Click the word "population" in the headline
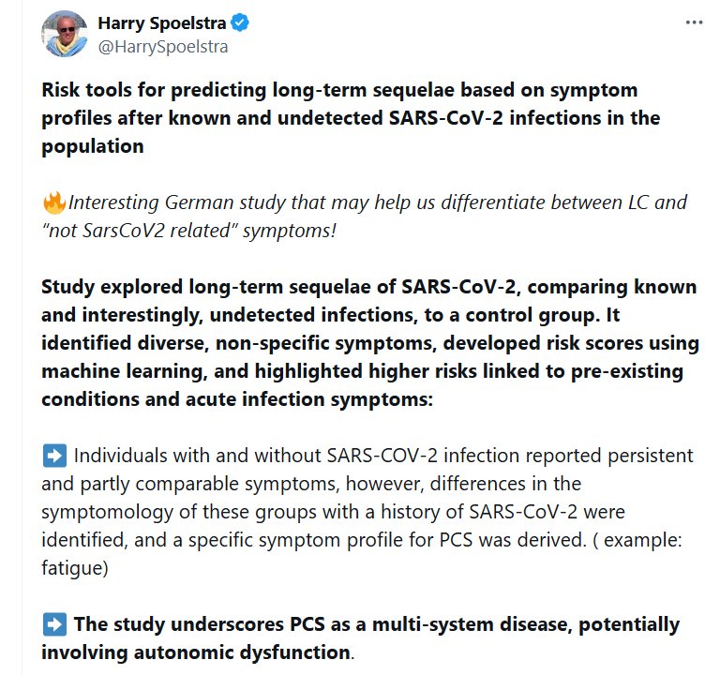Screen dimensions: 720x675 pyautogui.click(x=92, y=146)
